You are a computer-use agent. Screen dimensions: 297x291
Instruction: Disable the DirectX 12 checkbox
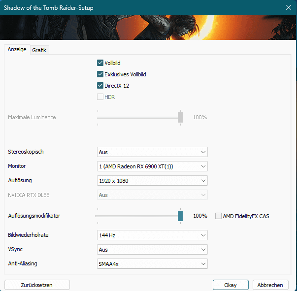pos(100,86)
